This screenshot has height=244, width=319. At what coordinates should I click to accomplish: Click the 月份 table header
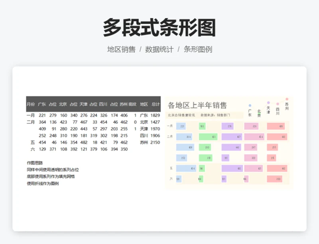31,104
